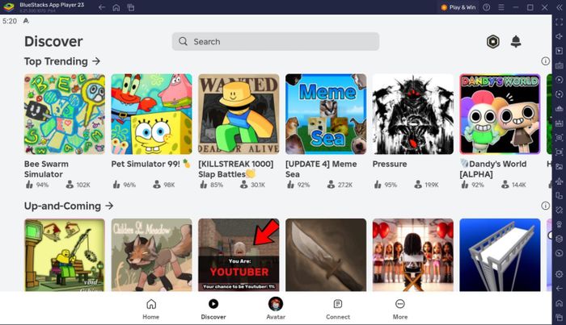The image size is (566, 325).
Task: Click BlueStacks title bar back arrow
Action: [102, 7]
